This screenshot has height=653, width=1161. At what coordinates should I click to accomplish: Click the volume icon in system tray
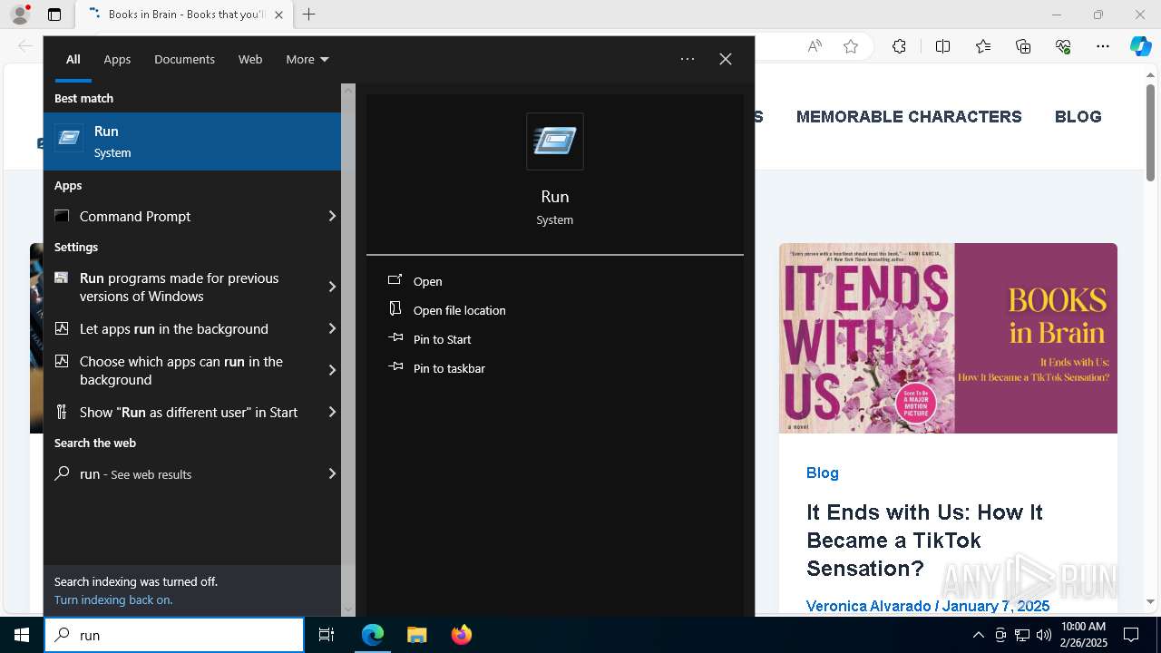click(x=1043, y=635)
